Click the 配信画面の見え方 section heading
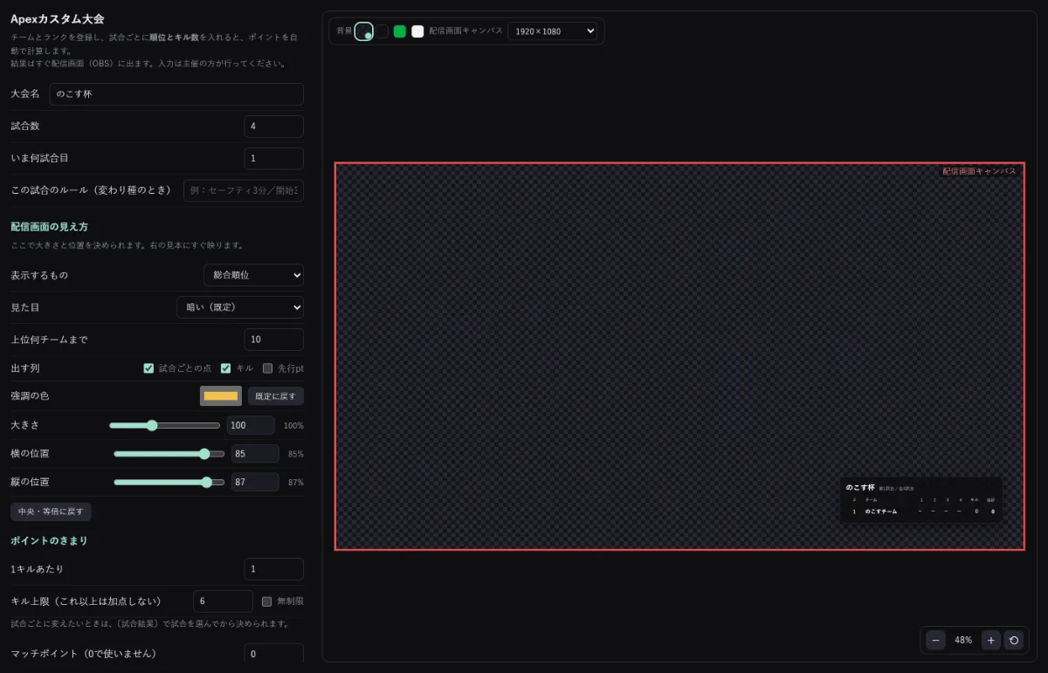 click(x=49, y=227)
